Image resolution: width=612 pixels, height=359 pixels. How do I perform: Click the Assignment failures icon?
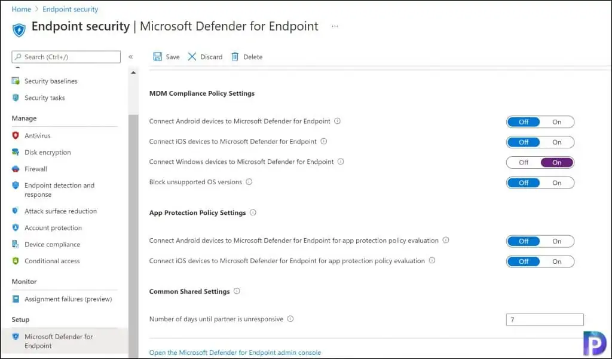(x=16, y=299)
